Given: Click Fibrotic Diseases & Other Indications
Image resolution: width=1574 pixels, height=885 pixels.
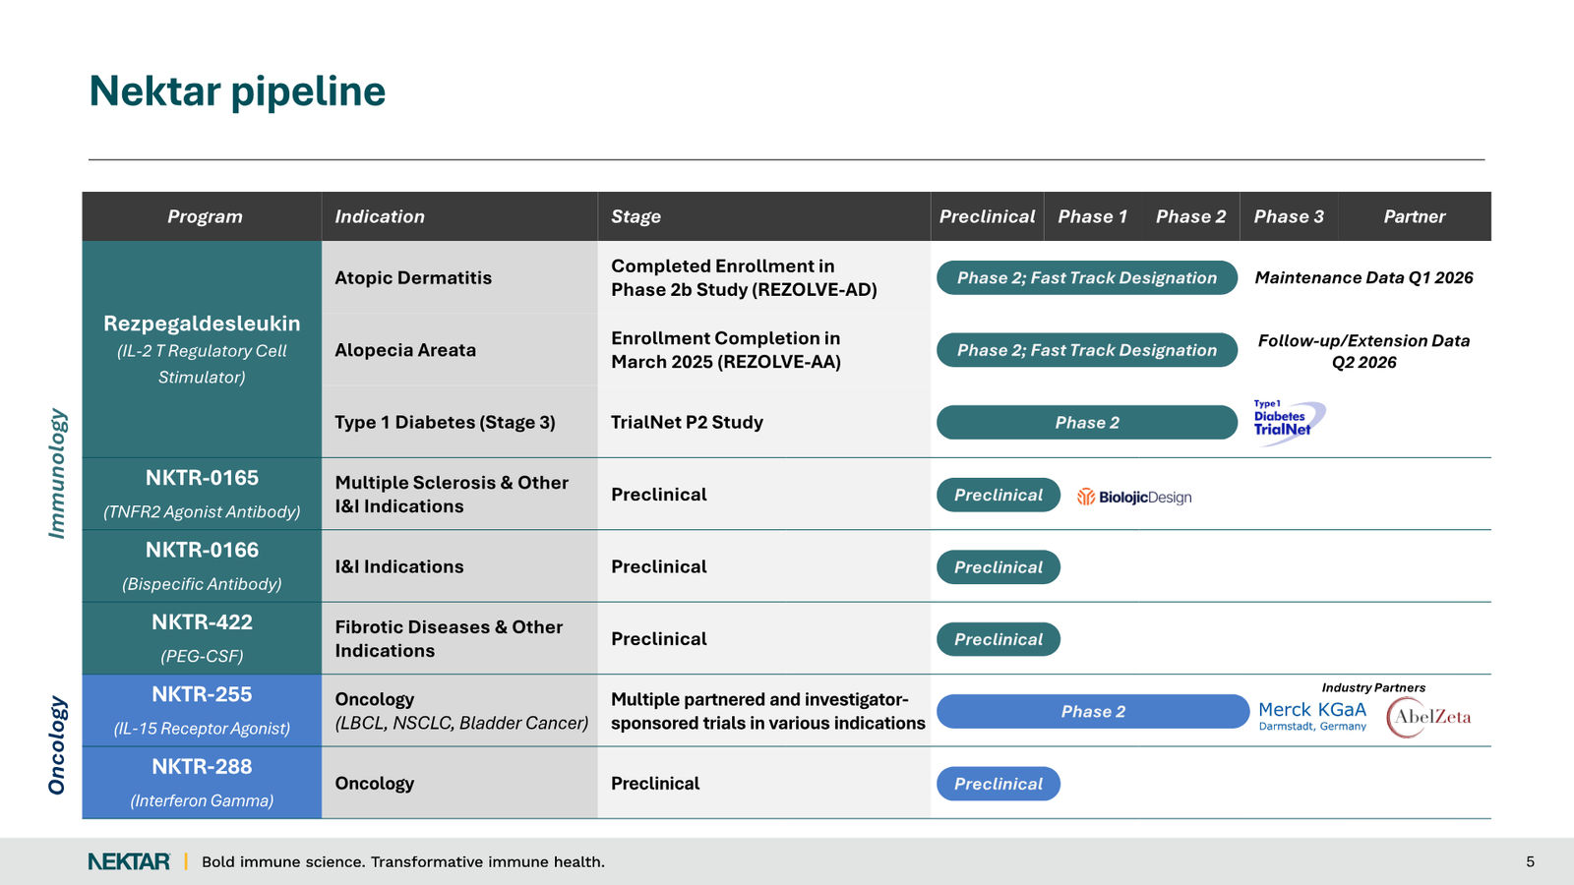Looking at the screenshot, I should (449, 639).
